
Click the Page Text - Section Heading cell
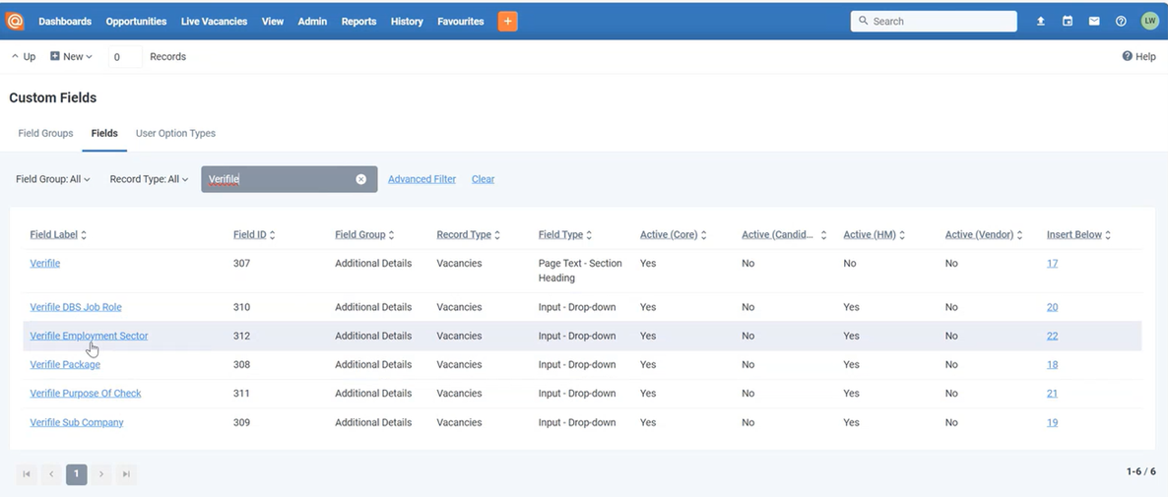coord(580,271)
